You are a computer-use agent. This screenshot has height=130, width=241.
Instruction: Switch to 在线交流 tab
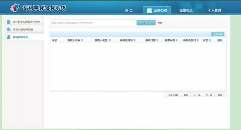point(186,11)
